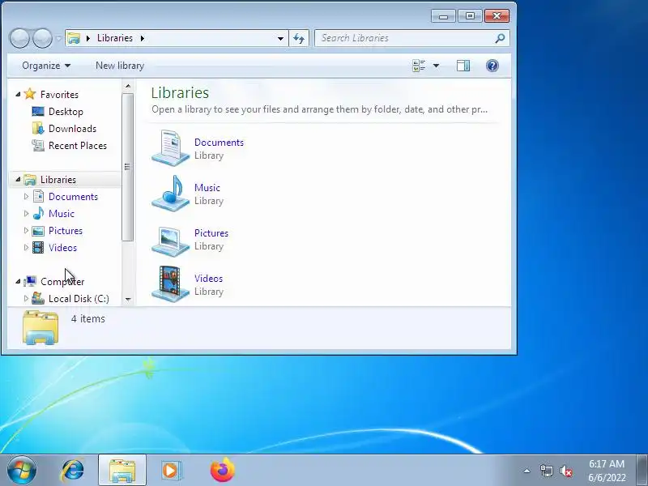Image resolution: width=648 pixels, height=486 pixels.
Task: Create a New library
Action: [120, 66]
